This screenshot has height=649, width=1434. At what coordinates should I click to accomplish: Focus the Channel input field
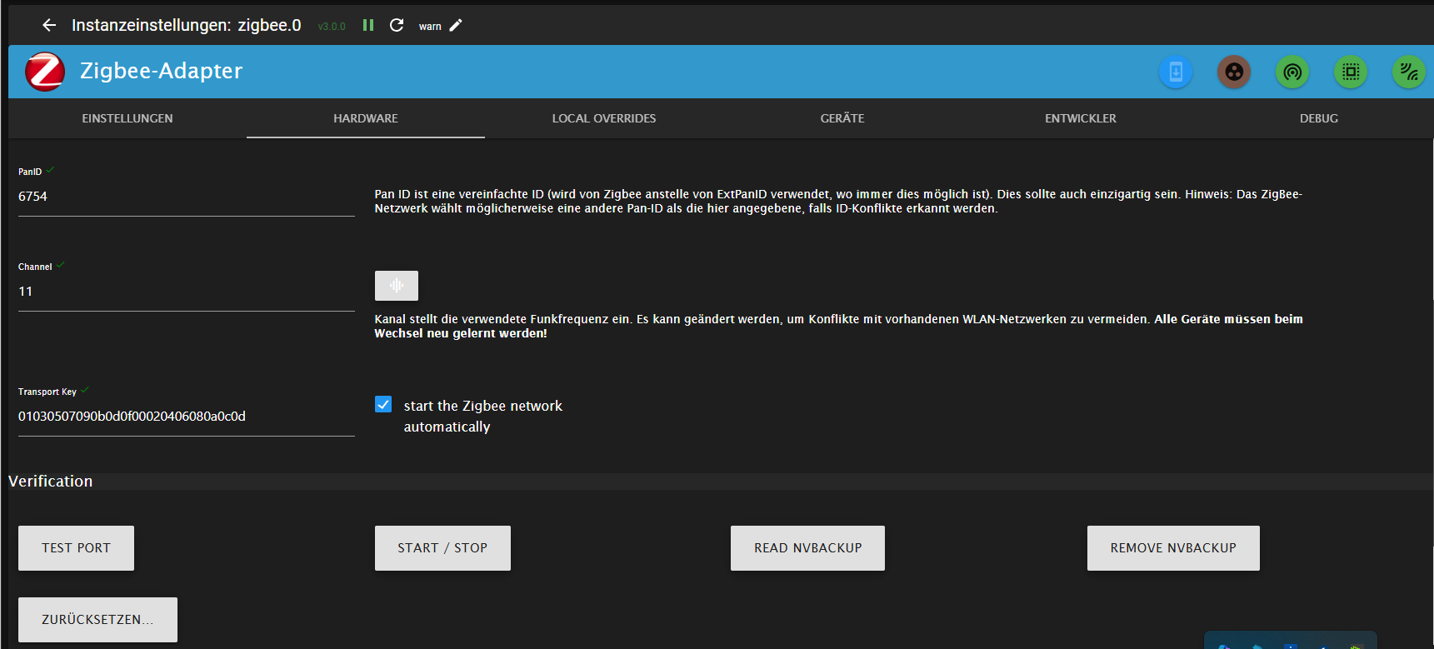click(x=187, y=292)
